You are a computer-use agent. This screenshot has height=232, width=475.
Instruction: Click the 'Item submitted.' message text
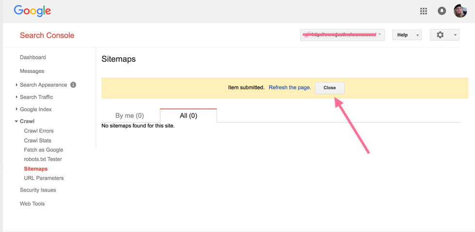point(246,87)
